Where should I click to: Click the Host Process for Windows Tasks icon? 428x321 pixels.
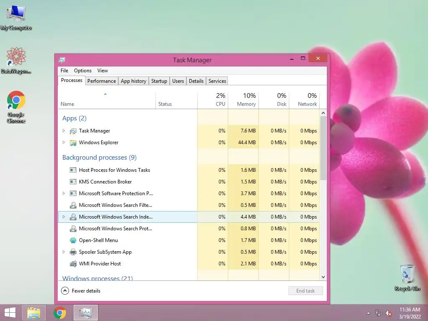(x=73, y=170)
